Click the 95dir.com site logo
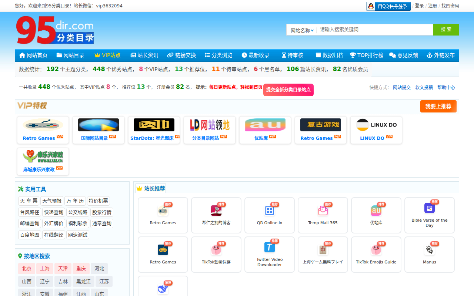The height and width of the screenshot is (296, 474). (55, 30)
